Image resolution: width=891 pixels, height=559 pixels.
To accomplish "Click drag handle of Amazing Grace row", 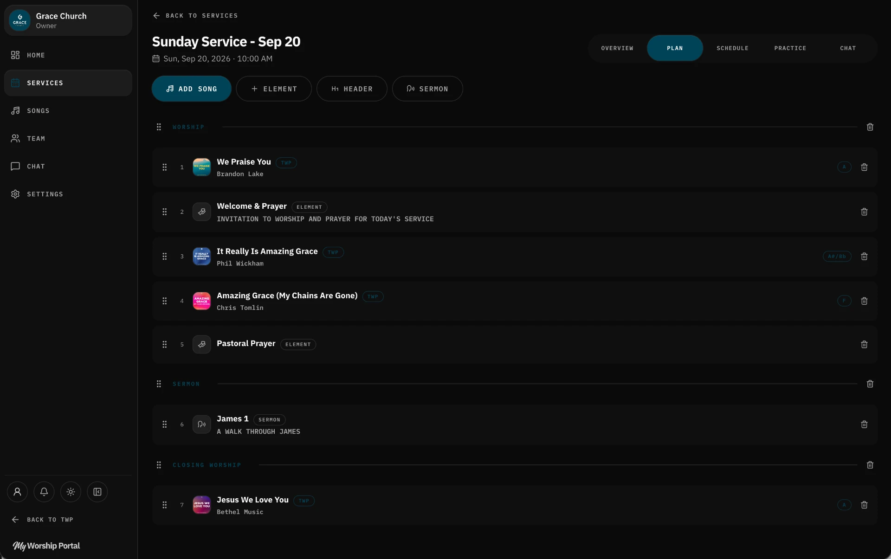I will [x=164, y=301].
